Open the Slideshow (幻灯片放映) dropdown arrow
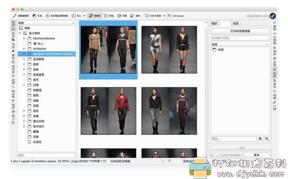 pyautogui.click(x=164, y=16)
